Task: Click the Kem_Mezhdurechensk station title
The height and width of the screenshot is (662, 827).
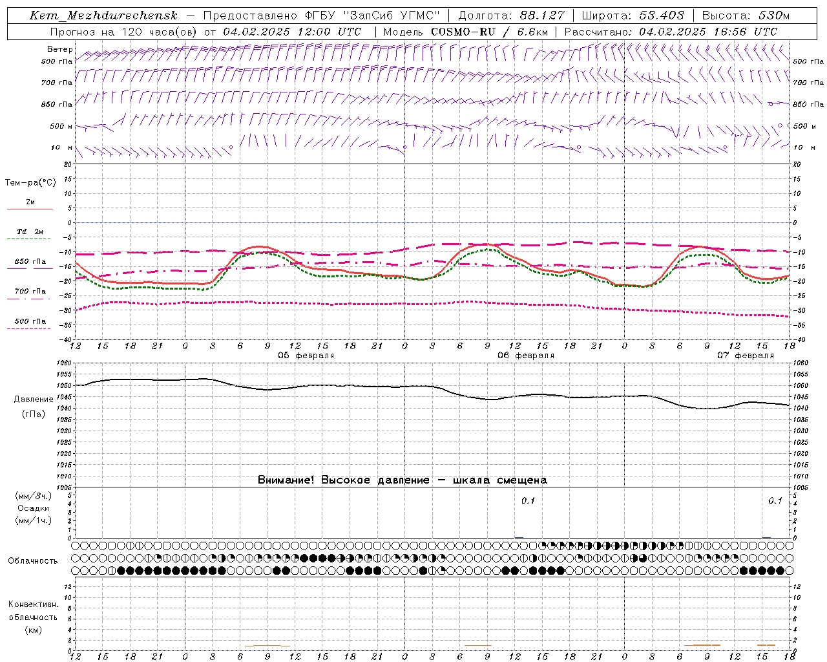Action: pyautogui.click(x=103, y=16)
